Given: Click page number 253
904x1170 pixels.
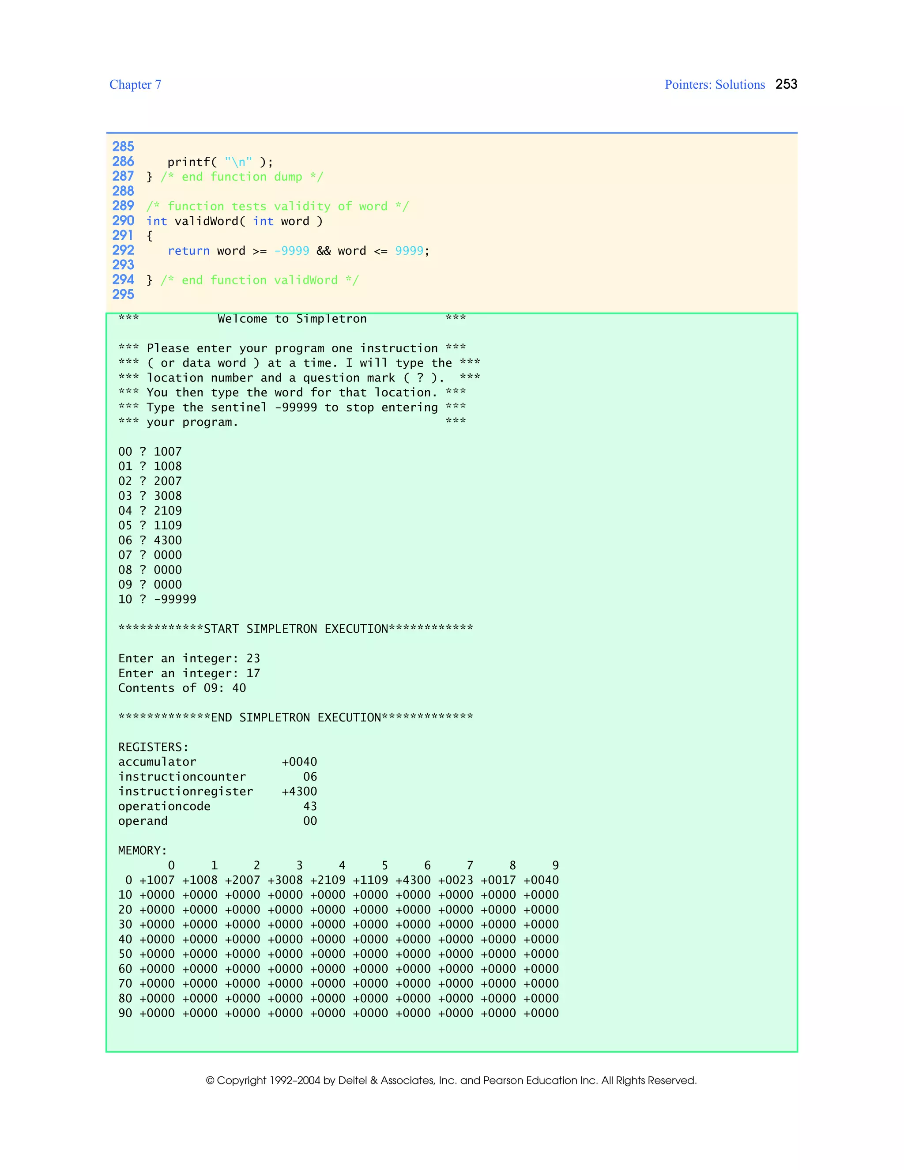Looking at the screenshot, I should (x=786, y=84).
